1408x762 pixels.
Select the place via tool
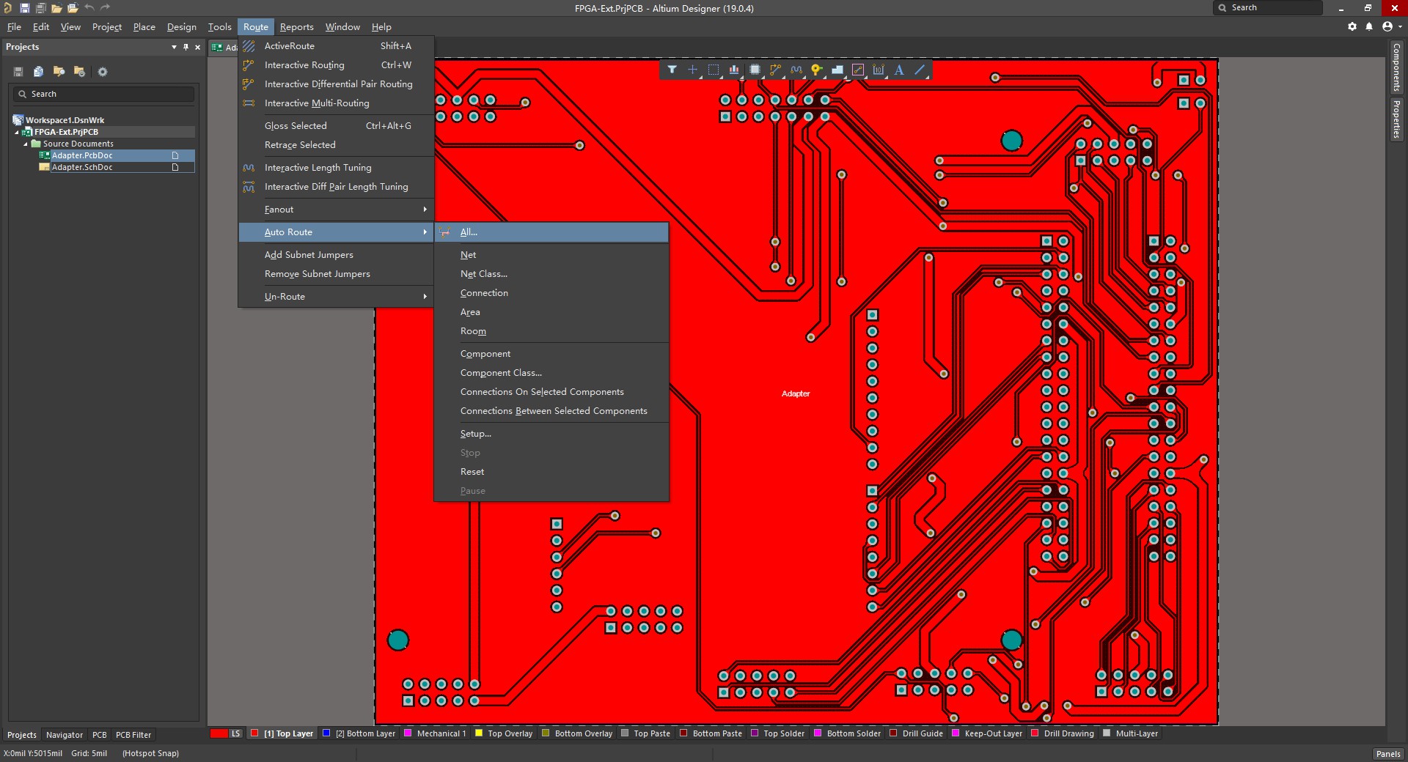(x=816, y=70)
